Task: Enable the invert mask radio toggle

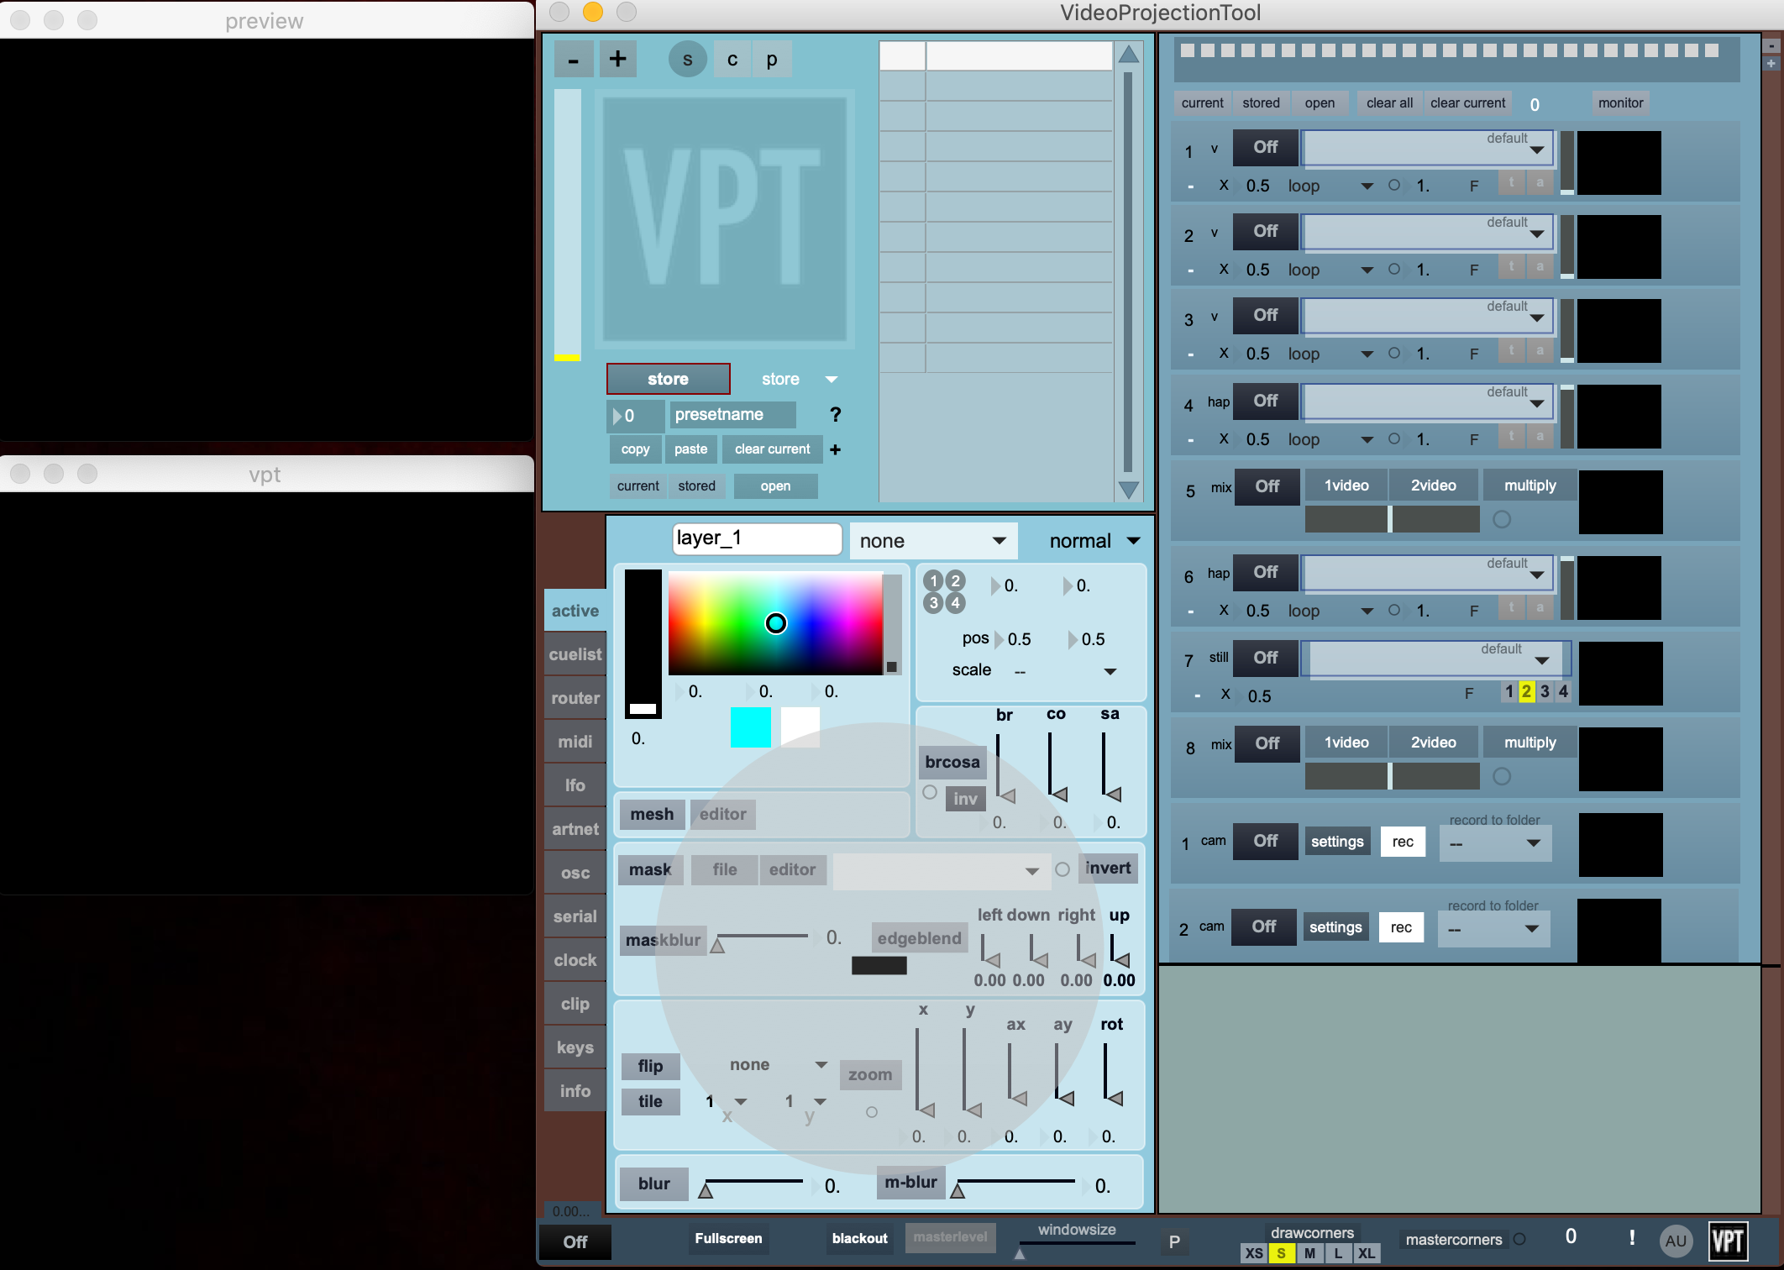Action: pyautogui.click(x=1063, y=869)
